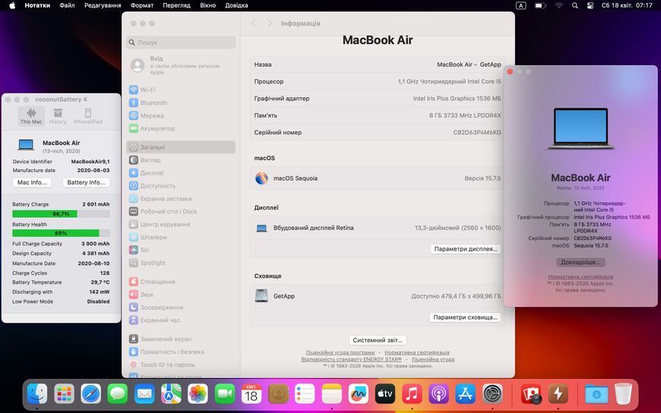661x413 pixels.
Task: Select Wi-Fi in Settings sidebar
Action: [181, 90]
